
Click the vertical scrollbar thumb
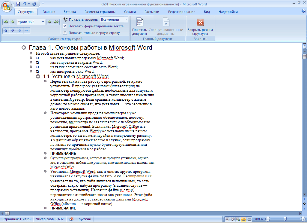tap(305, 57)
